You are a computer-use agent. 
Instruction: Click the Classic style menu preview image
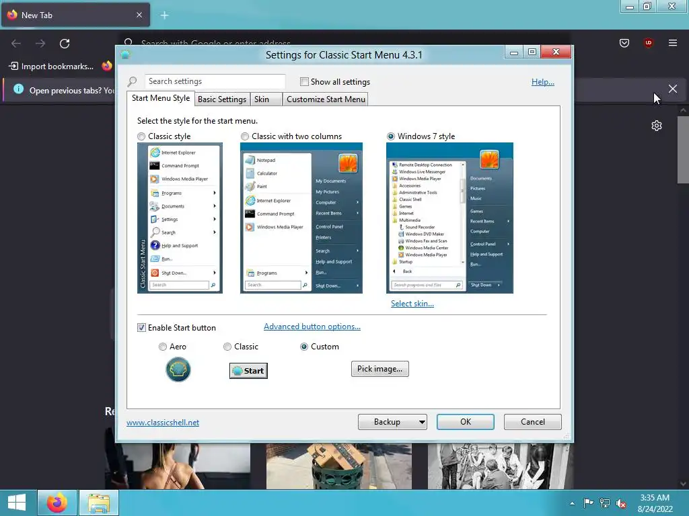(180, 218)
